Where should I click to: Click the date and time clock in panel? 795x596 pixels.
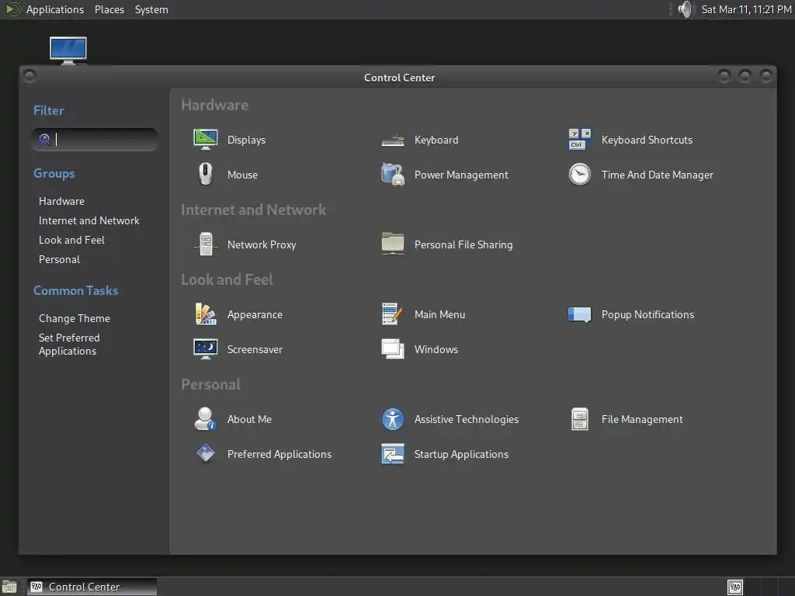(746, 9)
